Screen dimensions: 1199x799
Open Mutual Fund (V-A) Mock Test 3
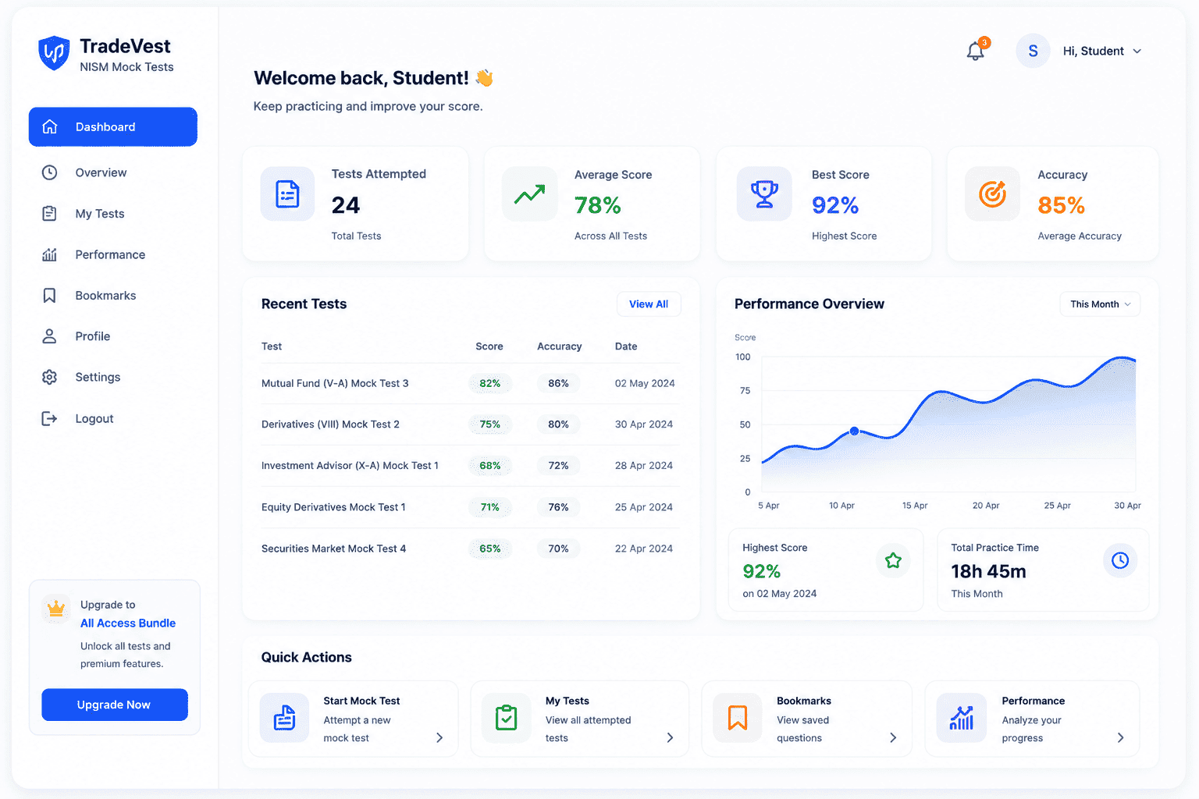pos(335,383)
